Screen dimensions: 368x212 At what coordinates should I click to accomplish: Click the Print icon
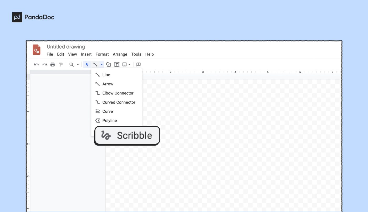pyautogui.click(x=53, y=65)
